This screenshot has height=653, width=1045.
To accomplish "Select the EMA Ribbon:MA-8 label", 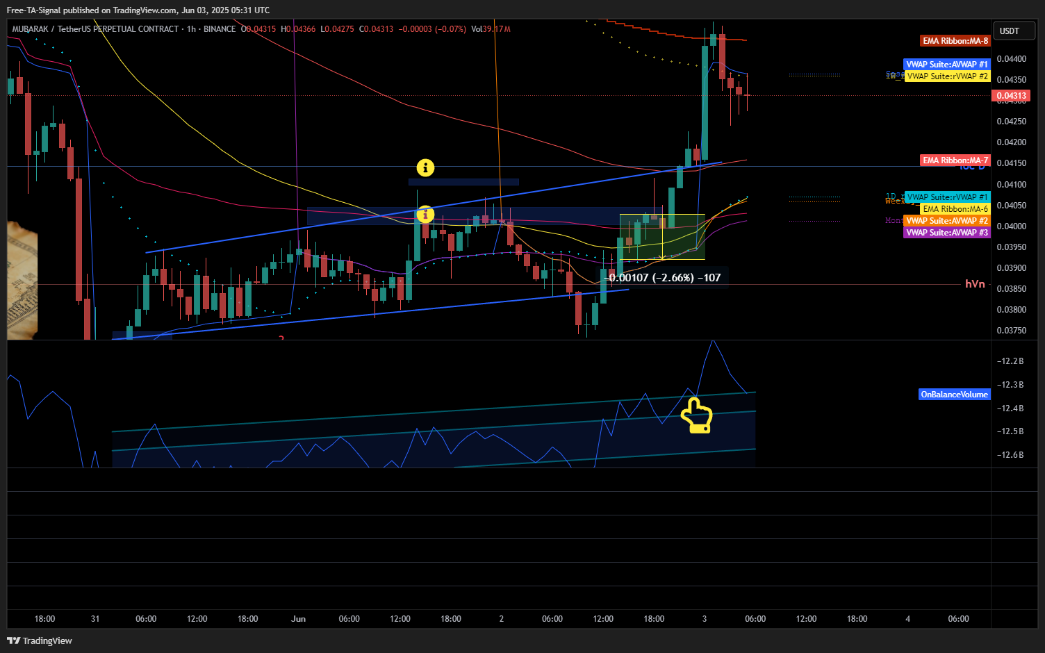I will (955, 41).
